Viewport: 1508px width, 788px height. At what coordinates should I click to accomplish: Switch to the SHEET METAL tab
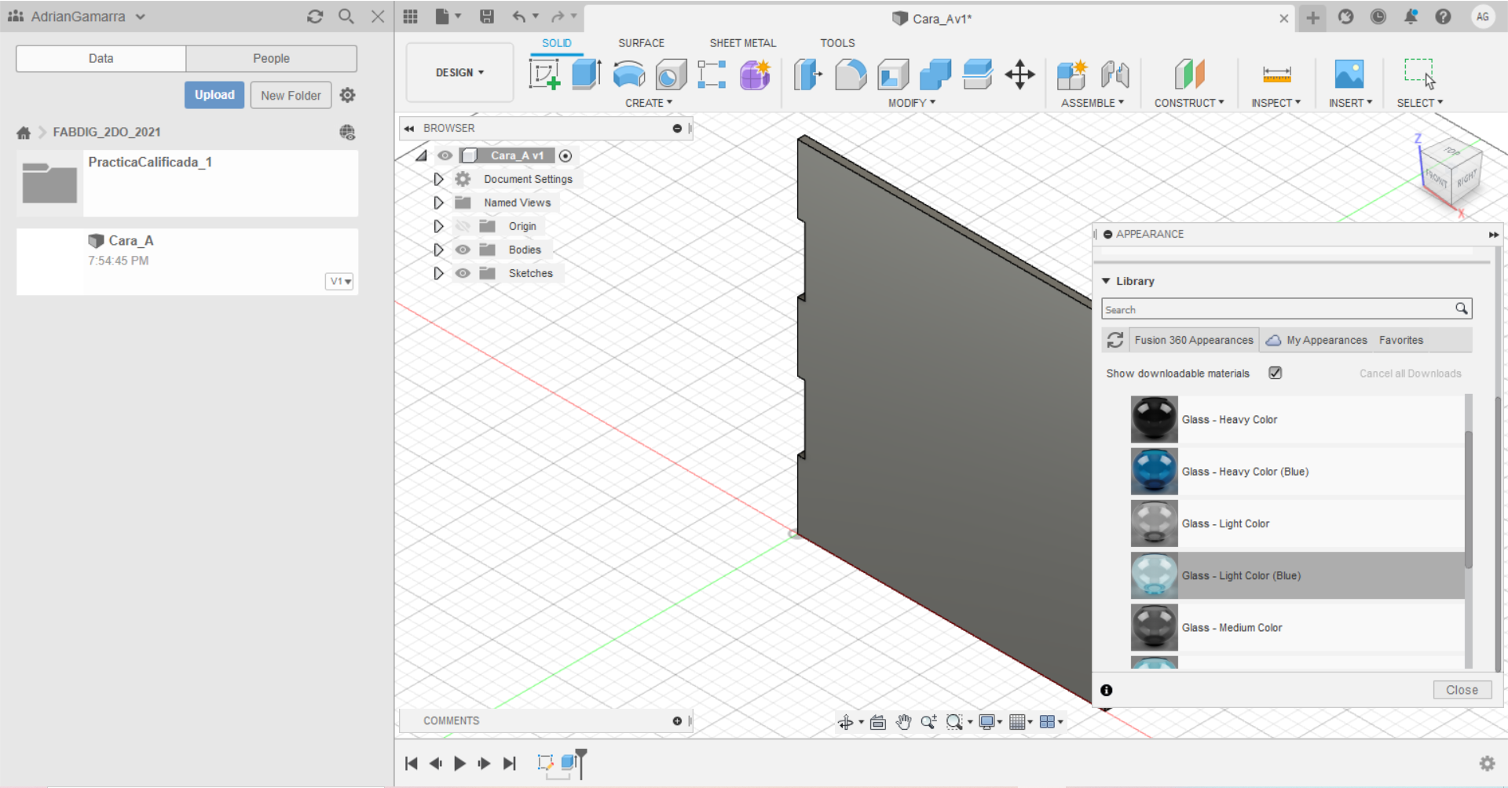742,43
